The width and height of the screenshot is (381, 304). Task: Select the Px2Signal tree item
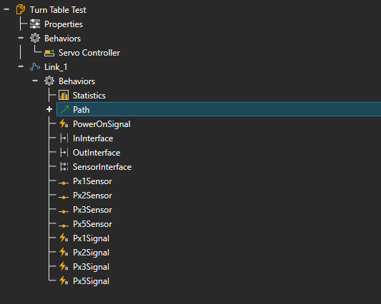(x=91, y=253)
